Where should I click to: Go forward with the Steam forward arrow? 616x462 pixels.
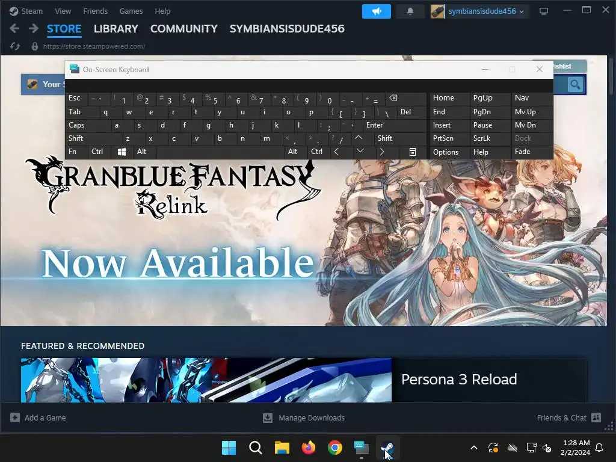34,28
